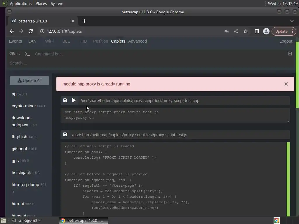Click into the .cap script text editor
The image size is (299, 224).
(175, 116)
